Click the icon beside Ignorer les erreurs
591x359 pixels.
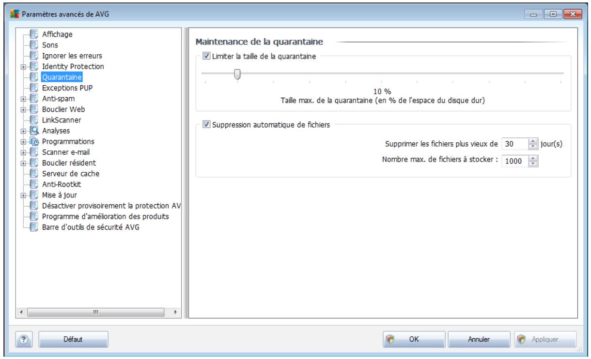click(x=33, y=55)
